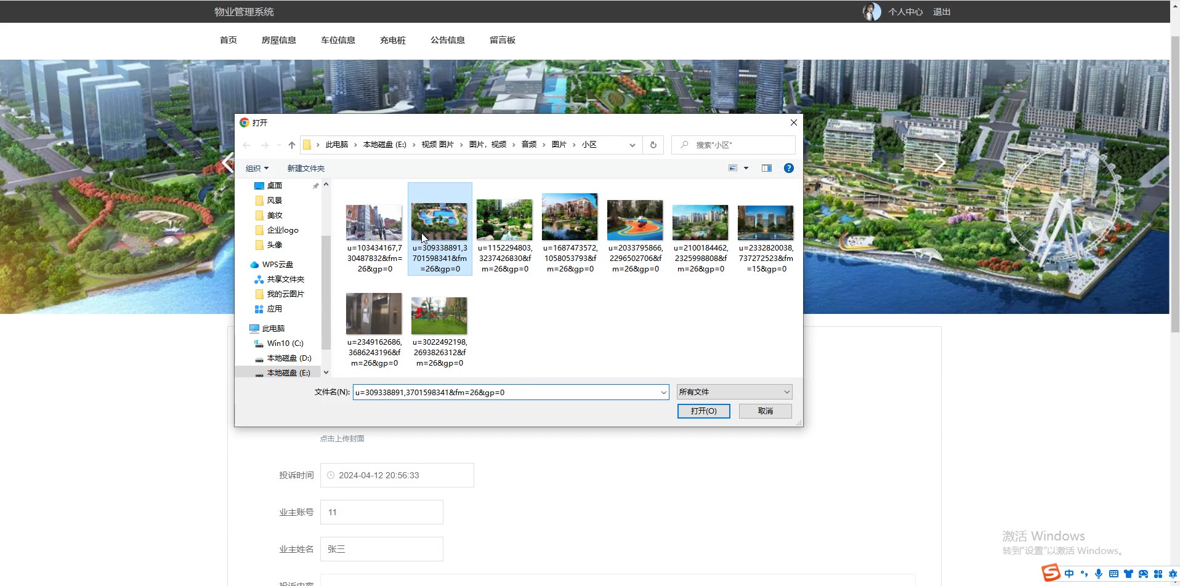Select the 本地磁盘 (D:) drive in sidebar
1180x586 pixels.
[x=289, y=358]
